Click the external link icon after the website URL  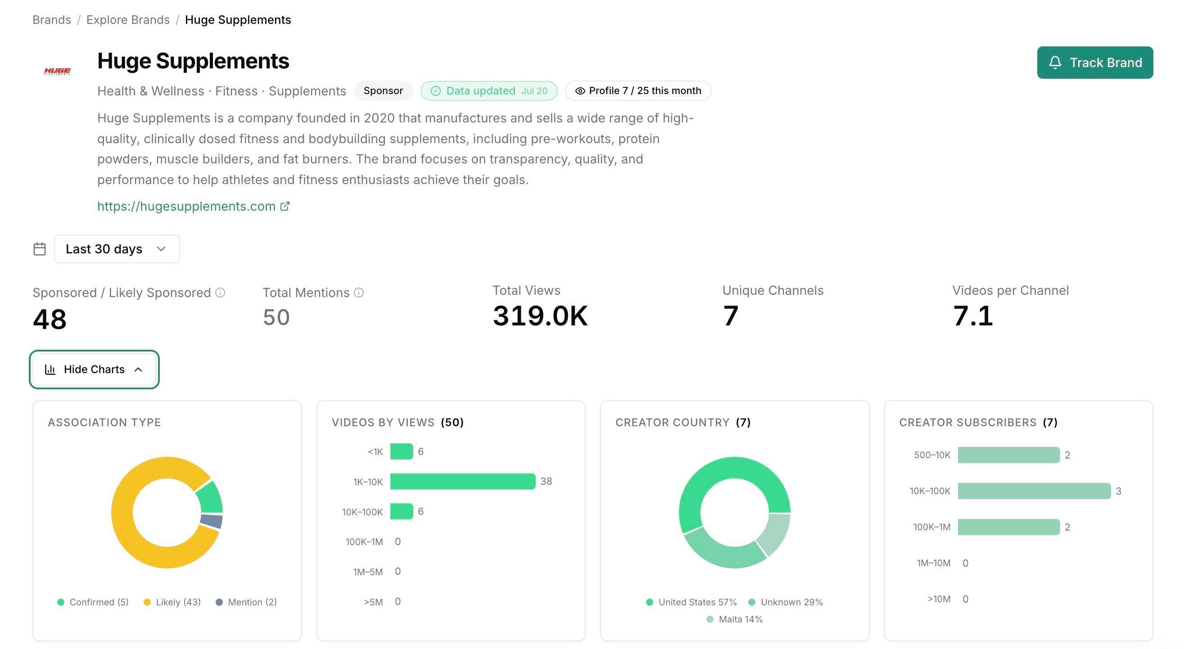tap(285, 206)
